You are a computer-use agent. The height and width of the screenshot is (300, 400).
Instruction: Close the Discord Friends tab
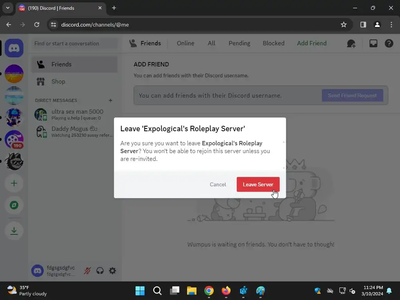pyautogui.click(x=100, y=8)
